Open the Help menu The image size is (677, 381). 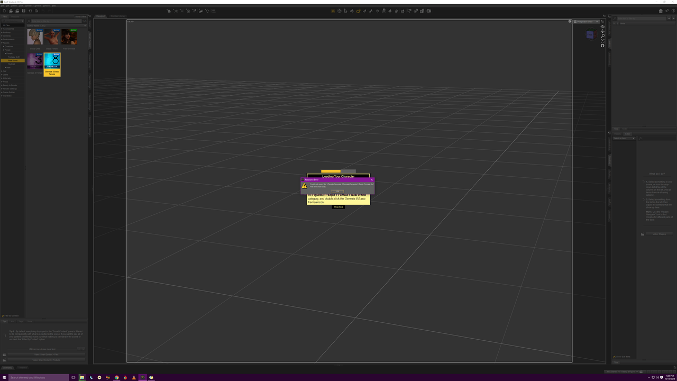tap(53, 6)
